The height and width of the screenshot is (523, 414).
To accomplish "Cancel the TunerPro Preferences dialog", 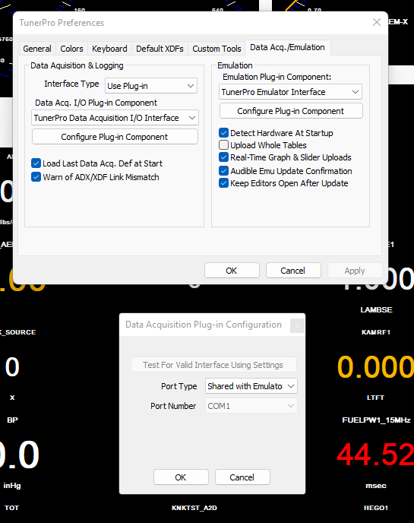I will (x=293, y=271).
